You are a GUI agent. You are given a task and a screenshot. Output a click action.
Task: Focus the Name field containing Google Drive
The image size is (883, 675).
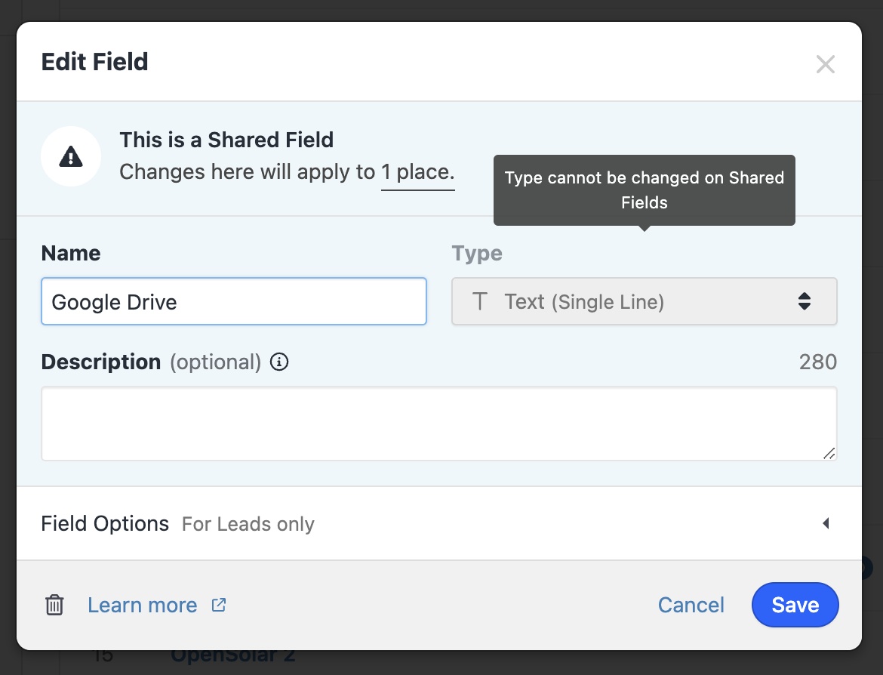tap(234, 302)
